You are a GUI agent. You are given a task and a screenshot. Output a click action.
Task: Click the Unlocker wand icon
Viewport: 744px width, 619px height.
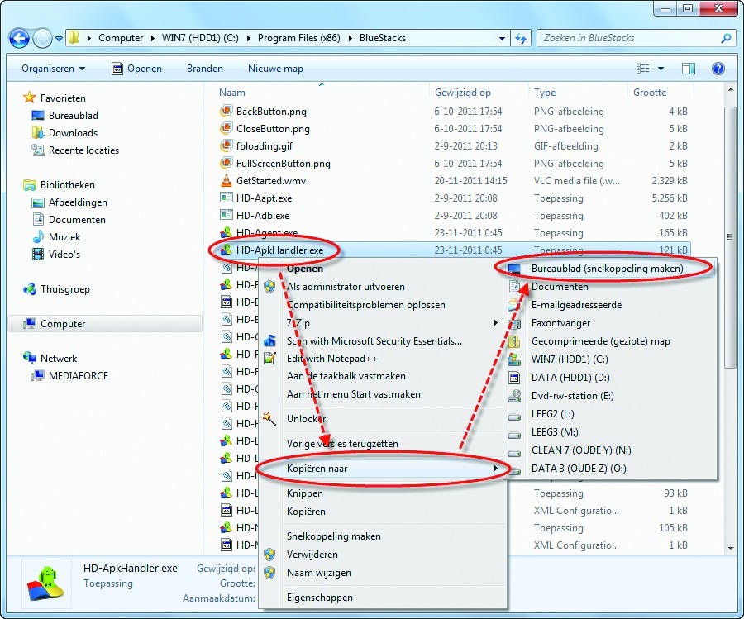(x=269, y=419)
